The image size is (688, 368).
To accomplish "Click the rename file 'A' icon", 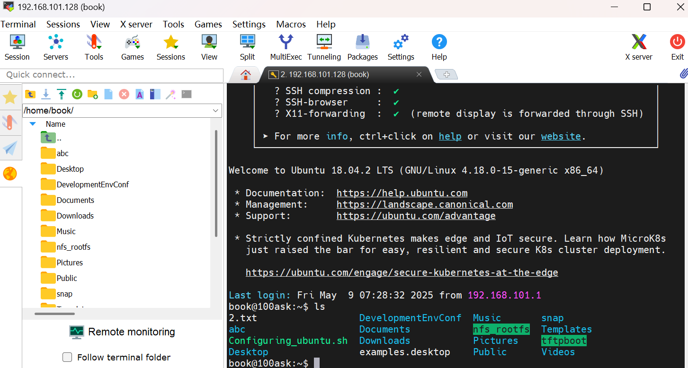I will [x=140, y=94].
